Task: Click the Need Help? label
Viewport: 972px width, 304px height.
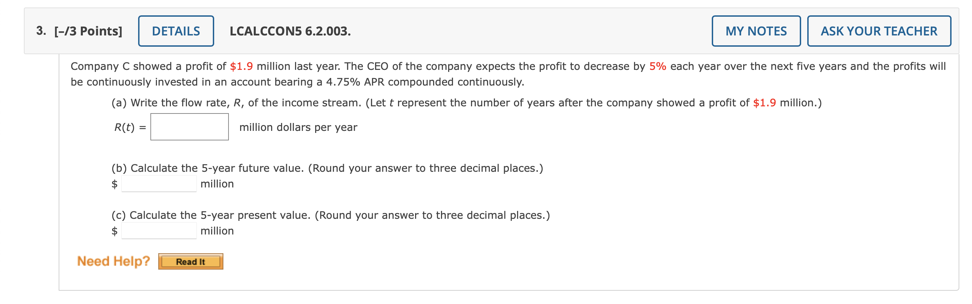Action: click(113, 261)
